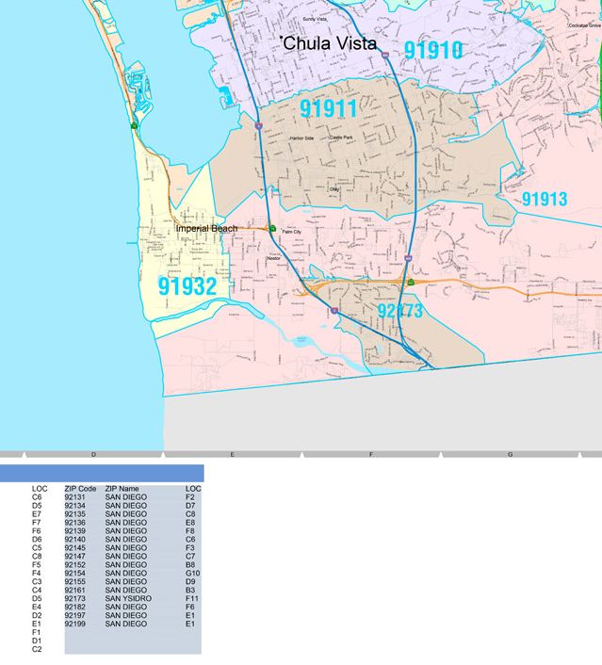This screenshot has height=665, width=602.
Task: Click the interstate shield southeast of Otay
Action: [x=407, y=257]
